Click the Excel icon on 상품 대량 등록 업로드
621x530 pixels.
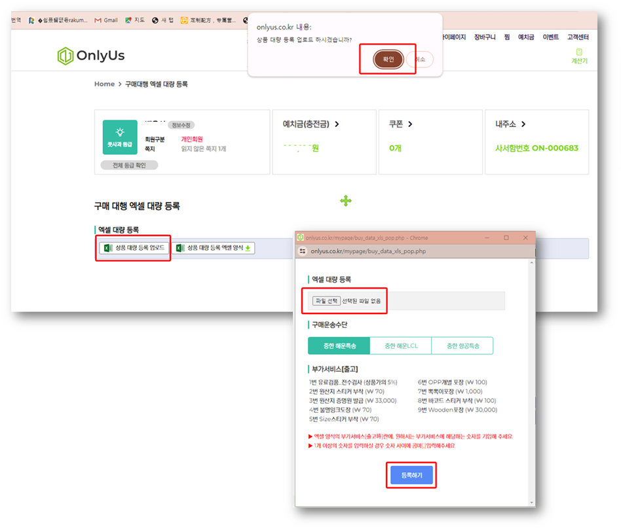pyautogui.click(x=107, y=248)
